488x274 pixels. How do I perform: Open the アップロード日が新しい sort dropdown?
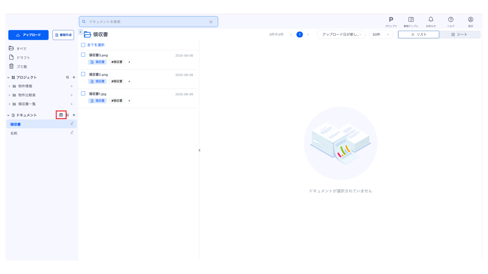pos(341,35)
